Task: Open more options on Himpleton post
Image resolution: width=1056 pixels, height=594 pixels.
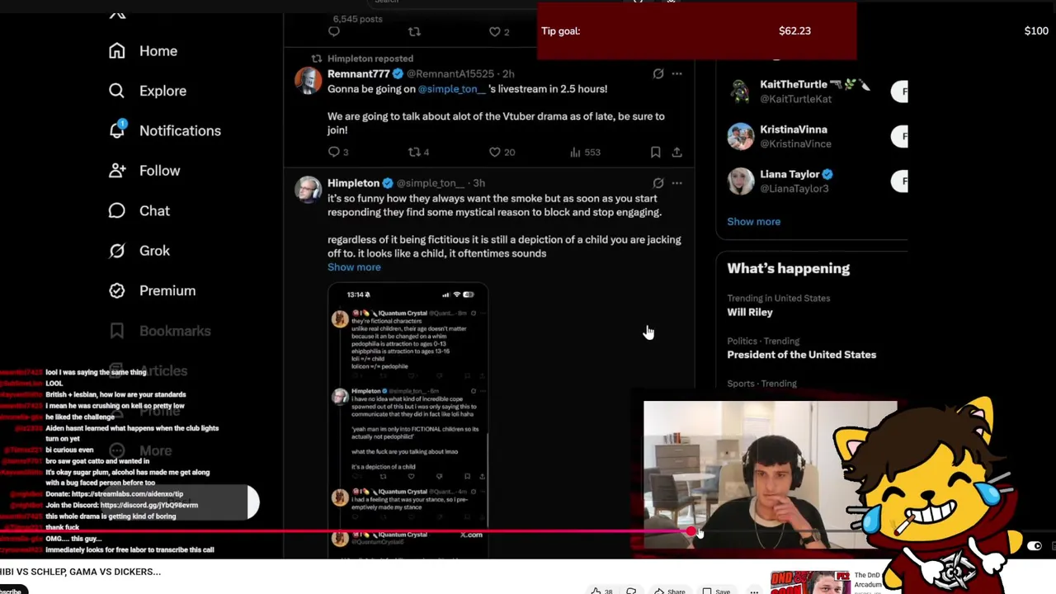Action: [x=676, y=182]
